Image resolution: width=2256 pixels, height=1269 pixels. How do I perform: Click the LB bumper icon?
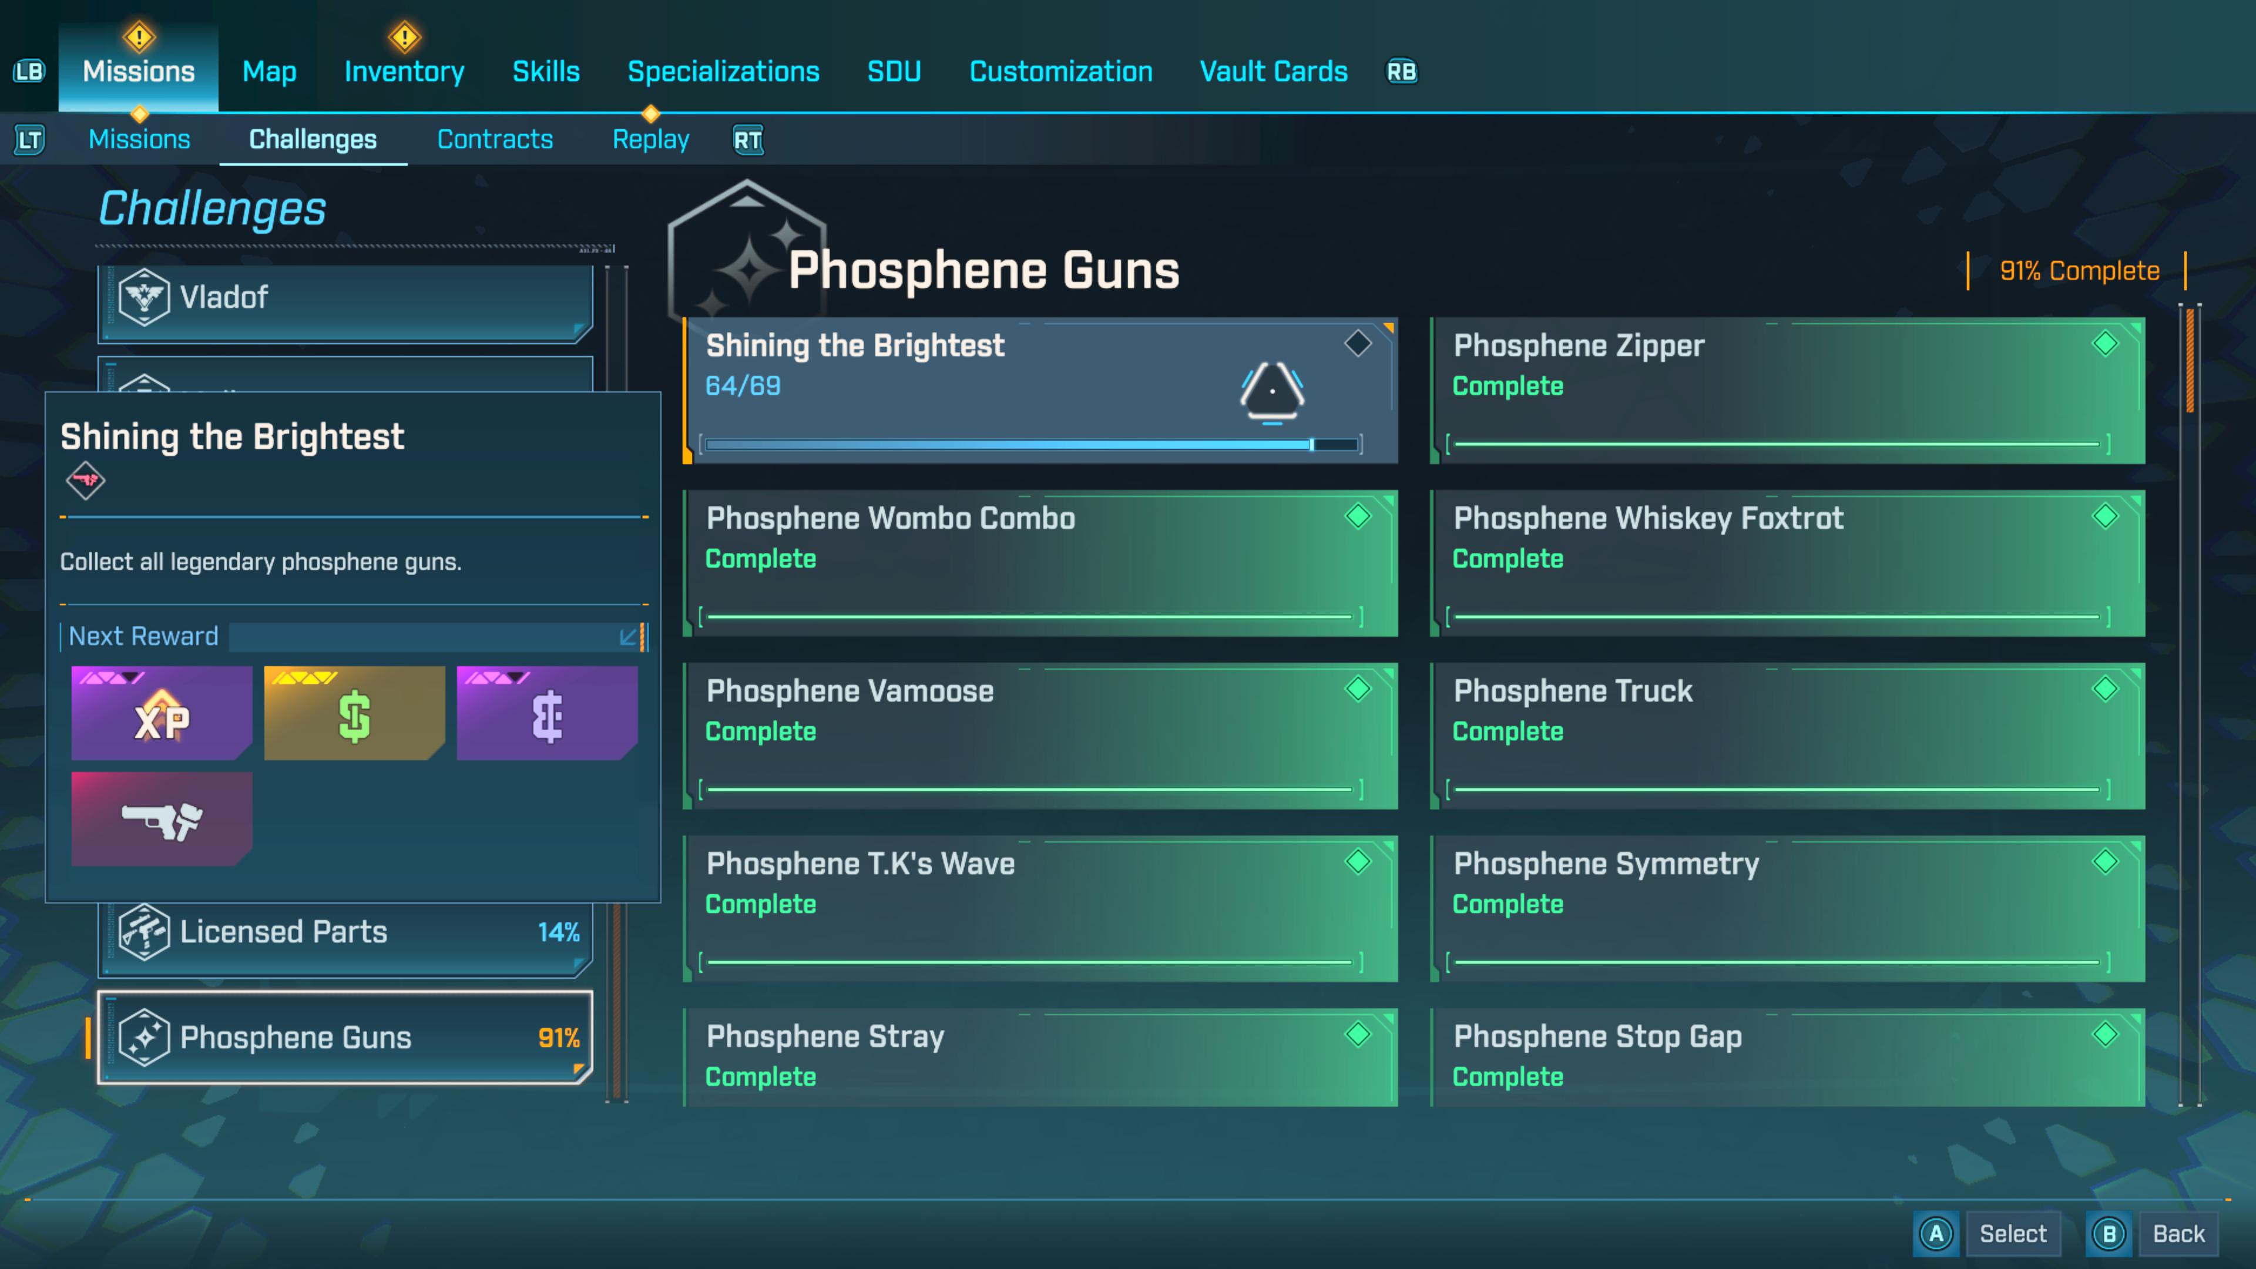[x=29, y=72]
